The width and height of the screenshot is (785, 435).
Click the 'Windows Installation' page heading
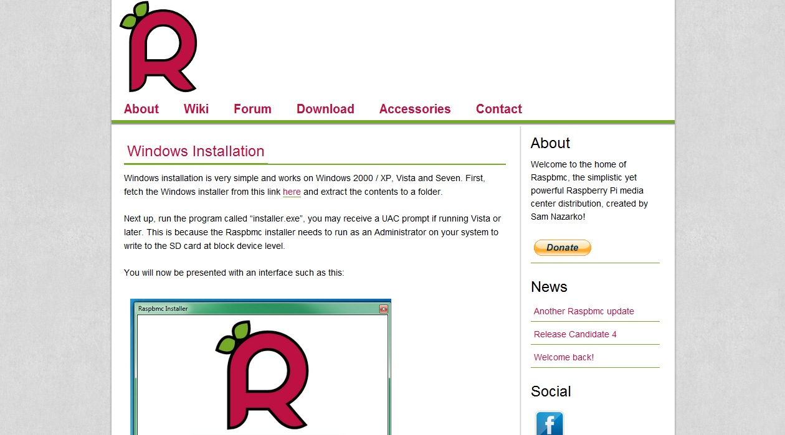point(196,151)
